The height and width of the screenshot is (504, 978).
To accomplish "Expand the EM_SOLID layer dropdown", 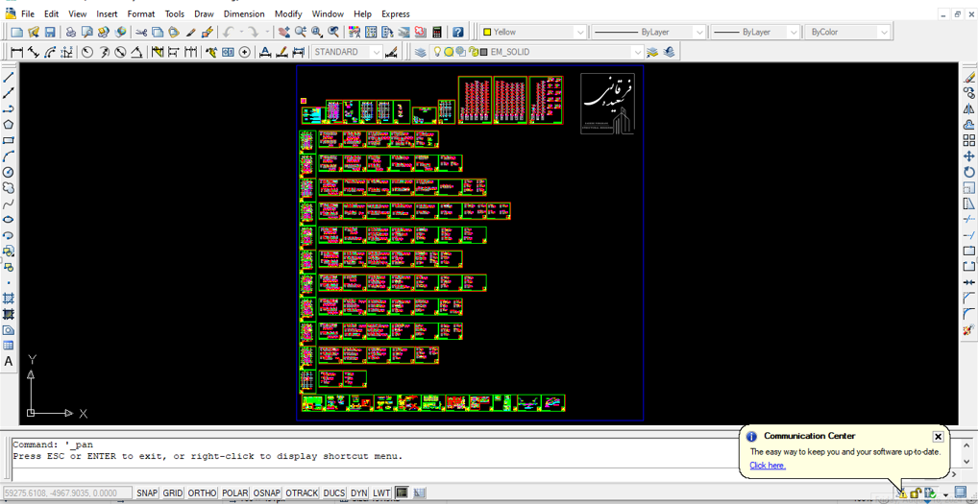I will 637,52.
